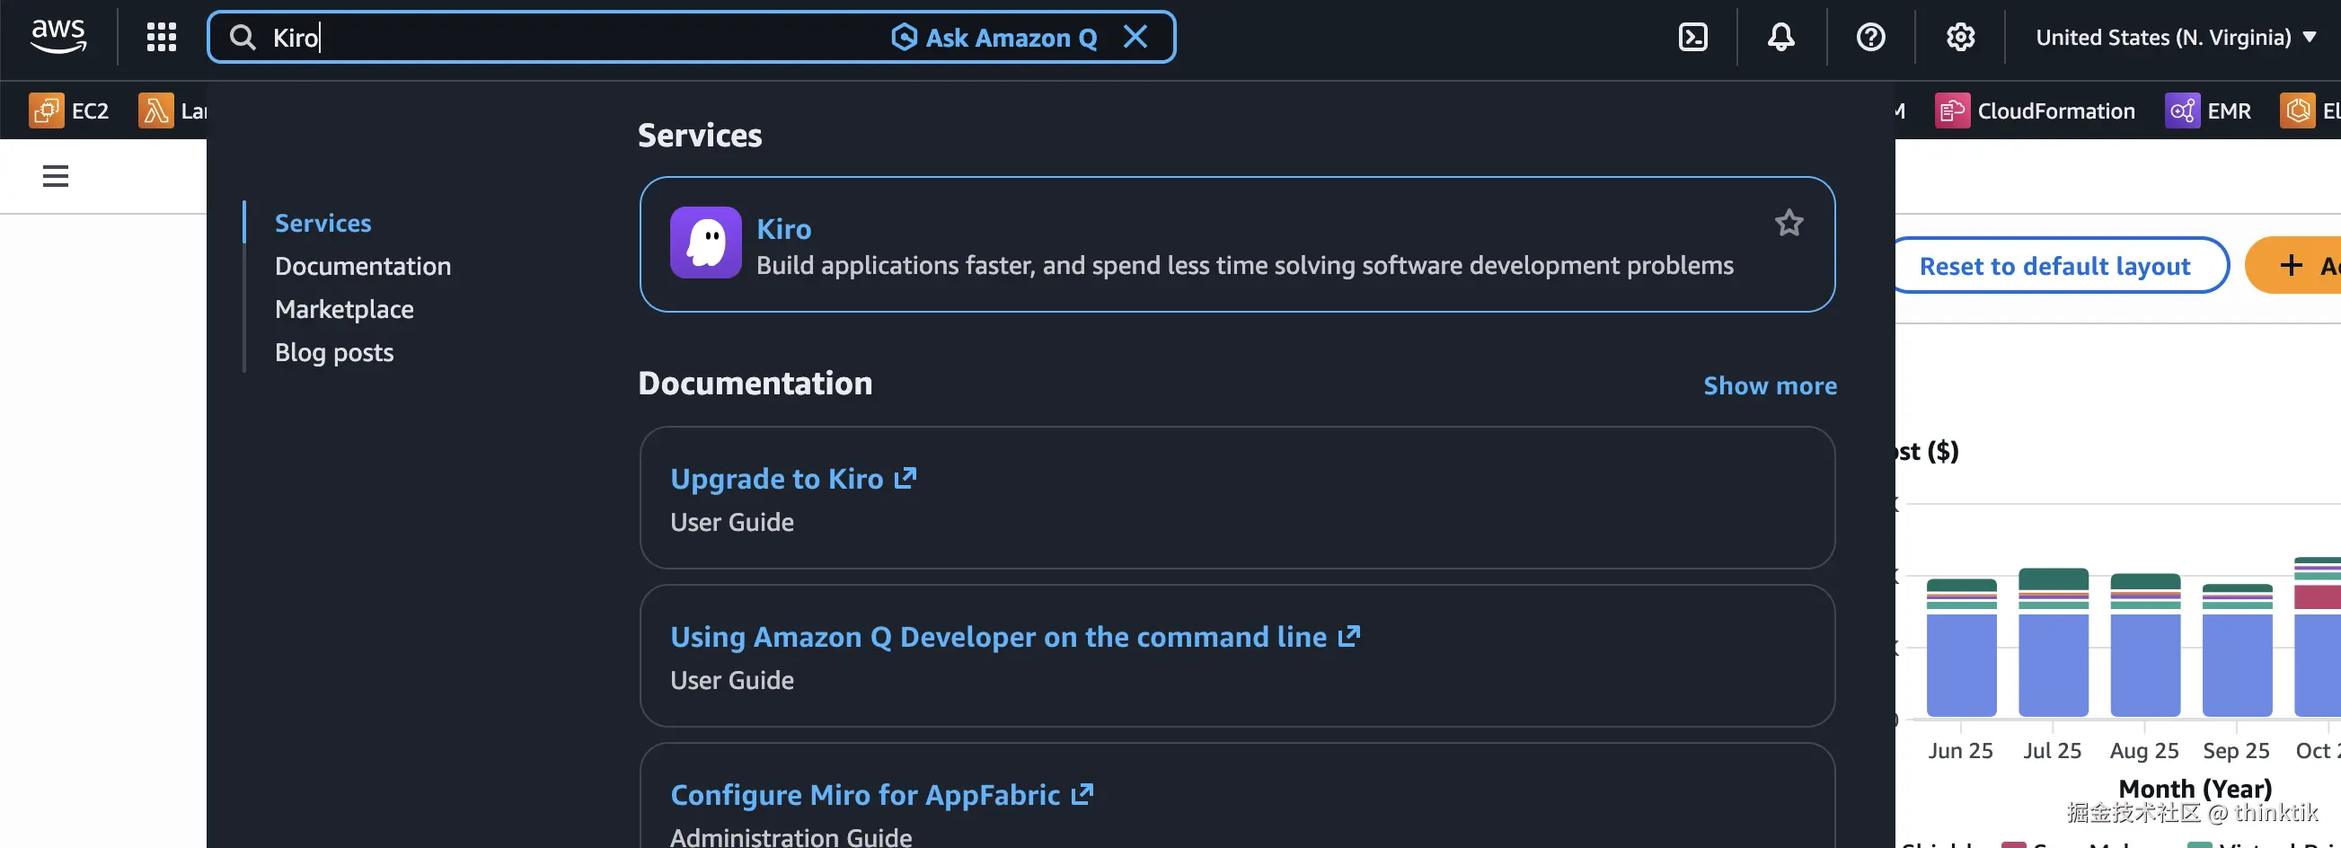The width and height of the screenshot is (2341, 848).
Task: Open the notifications bell
Action: 1780,37
